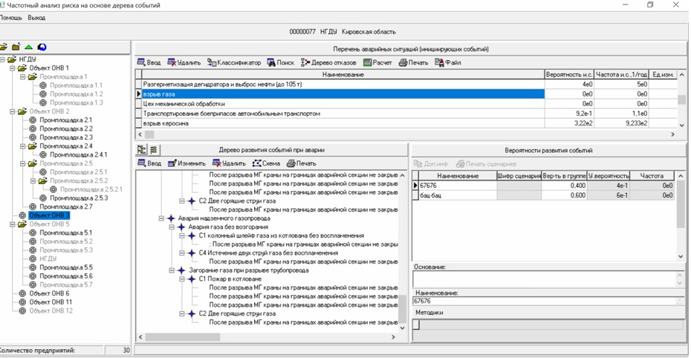
Task: Open Схема for the event tree
Action: (x=267, y=163)
